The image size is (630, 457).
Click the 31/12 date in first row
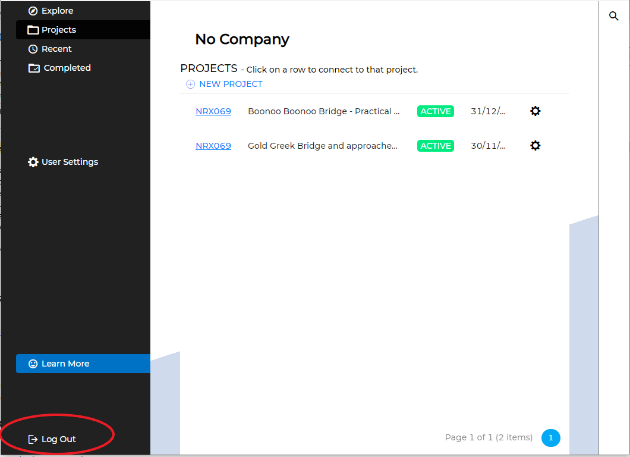point(488,111)
